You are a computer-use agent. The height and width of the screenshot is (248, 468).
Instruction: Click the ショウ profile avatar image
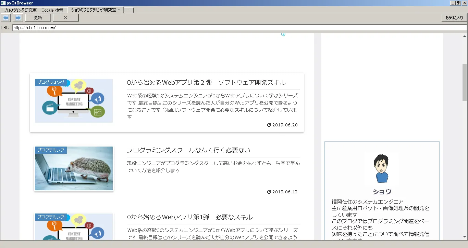coord(382,168)
